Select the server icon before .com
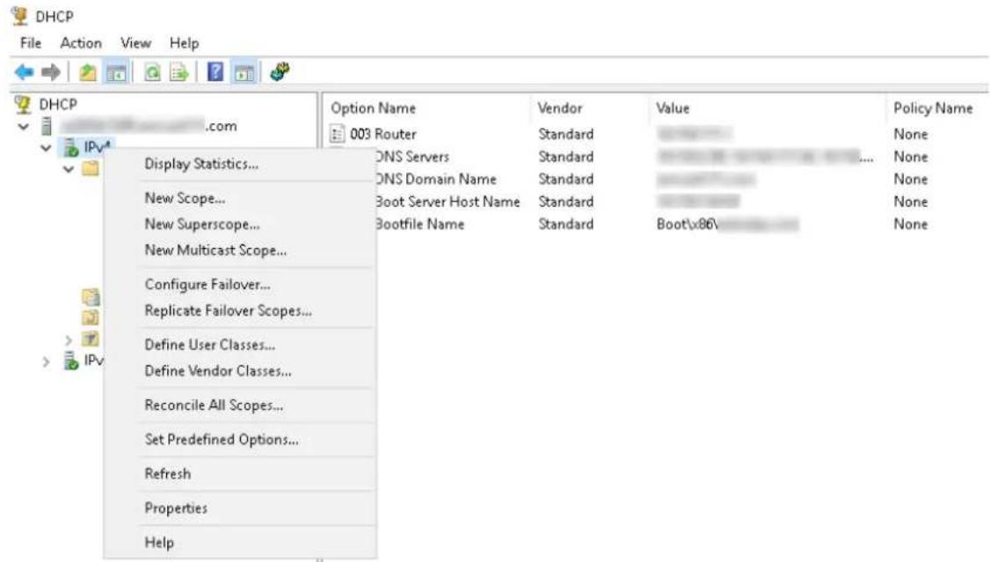Viewport: 990px width, 562px height. point(47,127)
